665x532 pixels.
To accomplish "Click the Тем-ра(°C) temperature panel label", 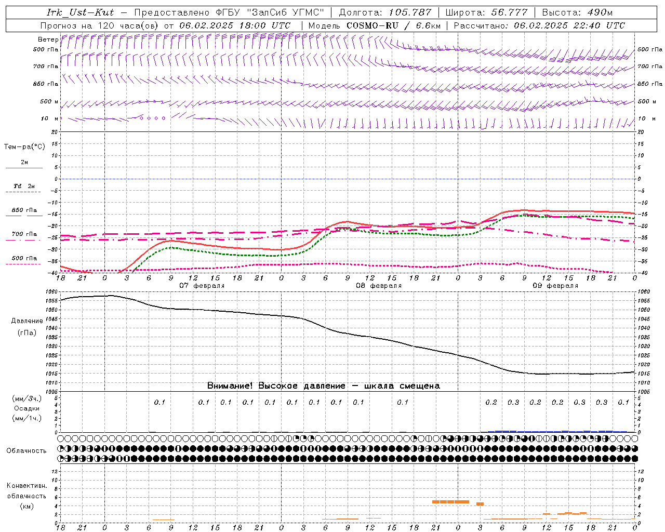I will (x=24, y=147).
